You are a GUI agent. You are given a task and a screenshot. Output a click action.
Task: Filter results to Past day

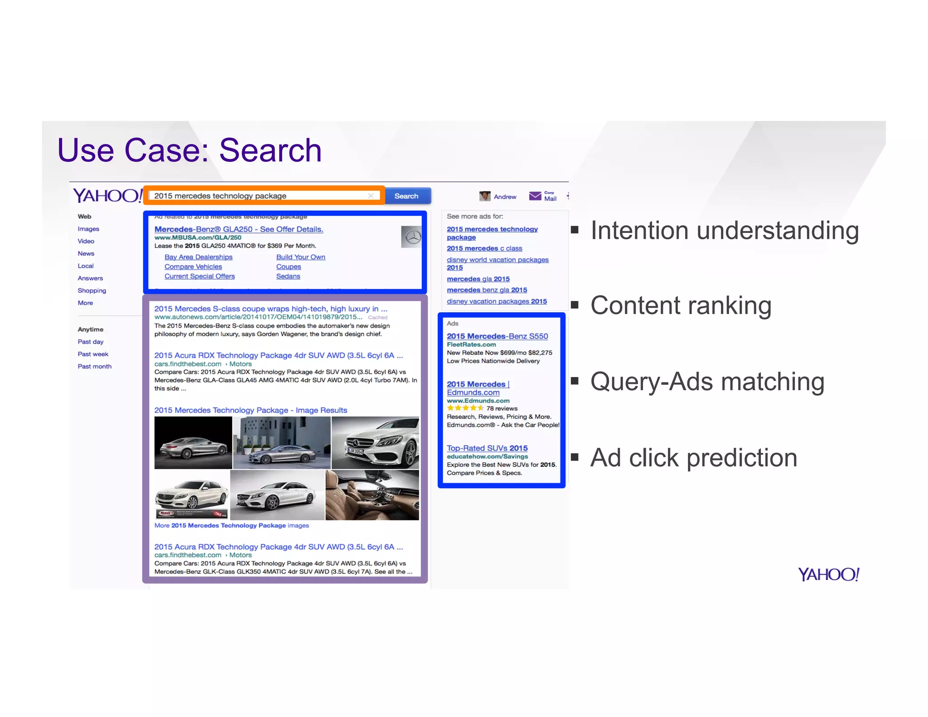(x=91, y=342)
